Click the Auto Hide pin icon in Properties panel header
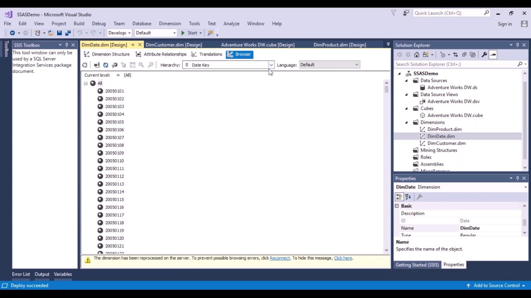531x298 pixels. point(517,178)
